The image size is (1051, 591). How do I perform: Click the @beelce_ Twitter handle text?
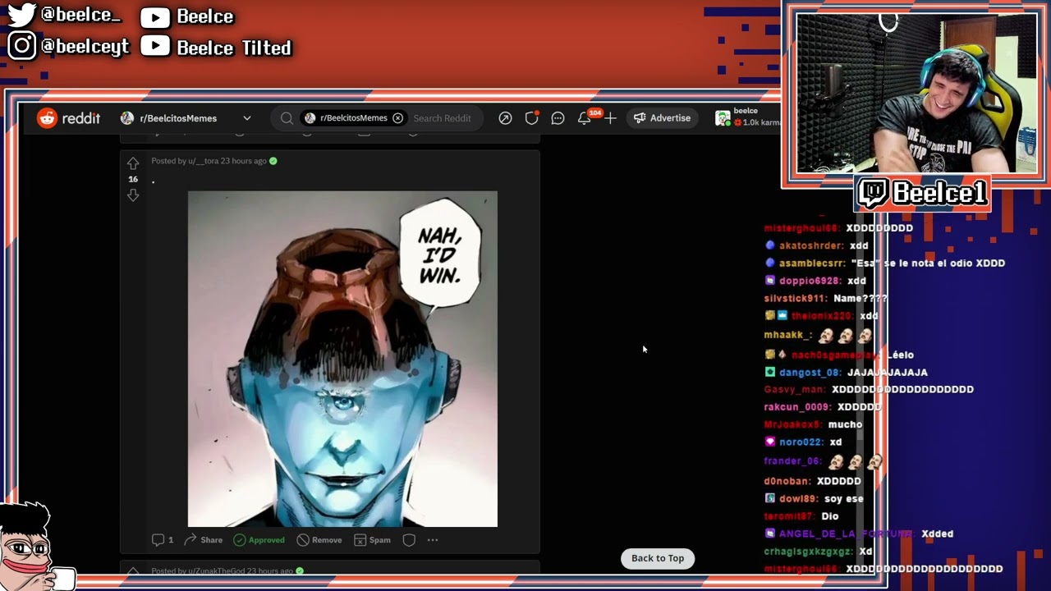click(80, 16)
